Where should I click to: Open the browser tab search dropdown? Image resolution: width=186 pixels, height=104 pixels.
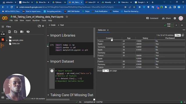(164, 2)
